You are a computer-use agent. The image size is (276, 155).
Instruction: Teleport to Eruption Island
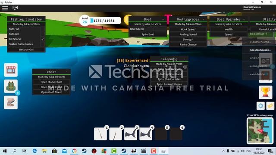169,74
